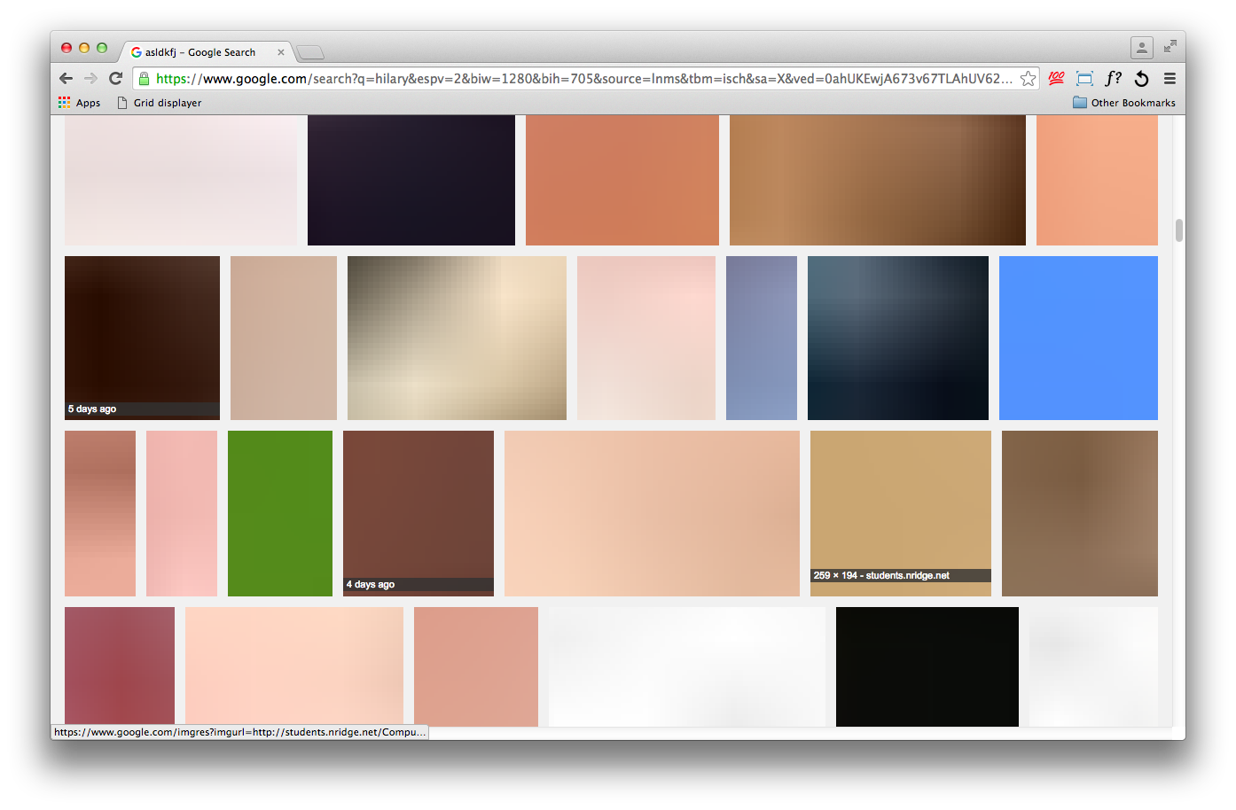Open the Chrome hamburger menu
The width and height of the screenshot is (1236, 810).
click(x=1170, y=79)
